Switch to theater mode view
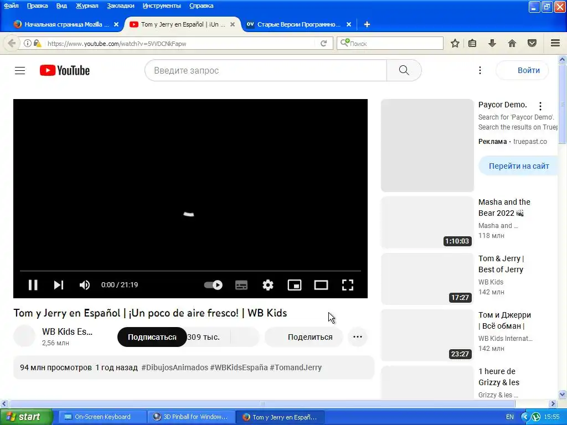Viewport: 567px width, 425px height. point(321,285)
